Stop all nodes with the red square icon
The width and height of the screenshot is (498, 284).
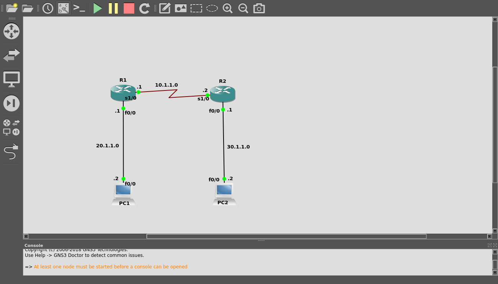click(x=129, y=8)
